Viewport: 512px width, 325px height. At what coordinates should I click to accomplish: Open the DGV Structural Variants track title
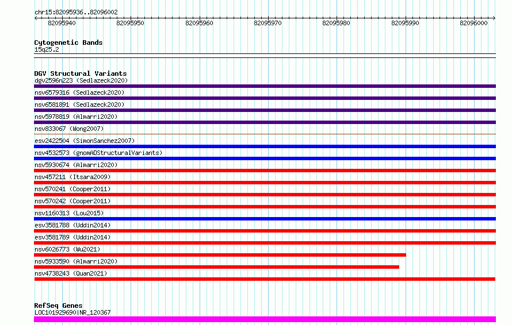[x=81, y=73]
